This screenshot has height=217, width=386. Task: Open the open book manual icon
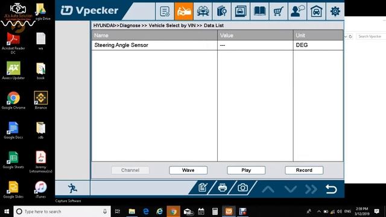pos(259,11)
